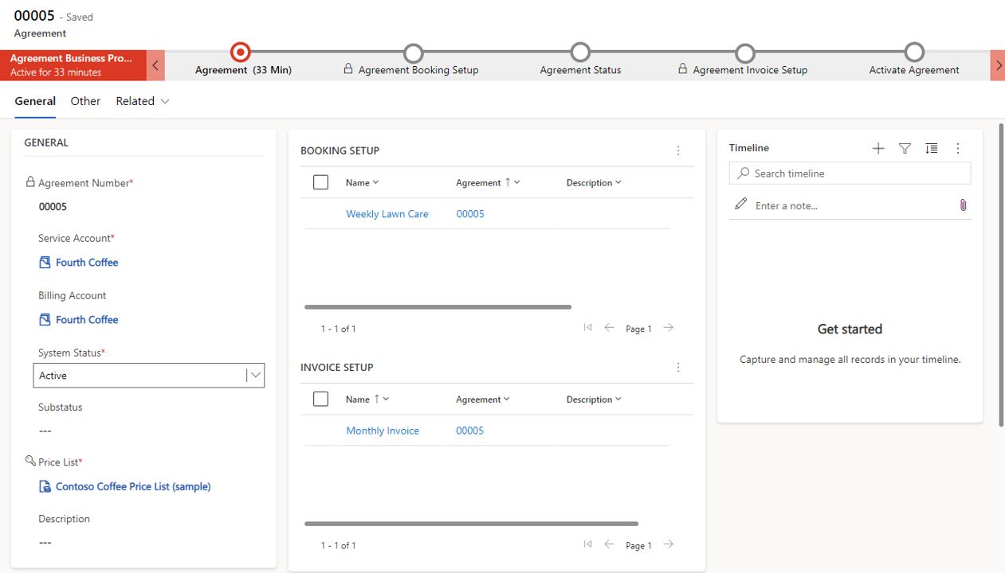Check select-all box in Booking Setup grid
This screenshot has height=573, width=1005.
(x=320, y=182)
